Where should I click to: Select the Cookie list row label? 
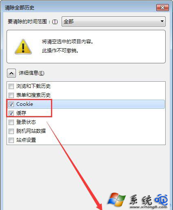tap(24, 104)
